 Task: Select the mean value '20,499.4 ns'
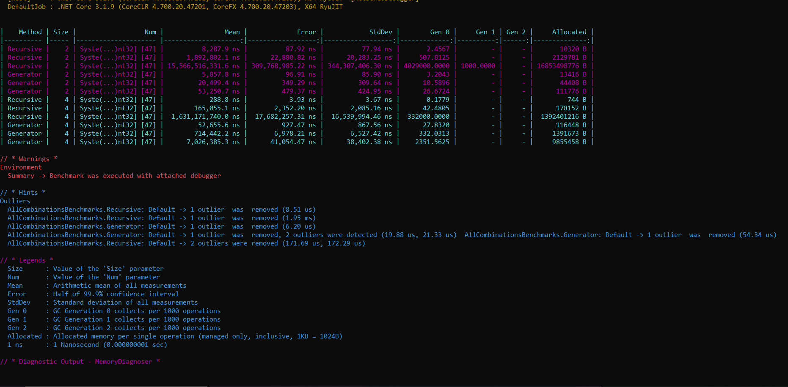[219, 83]
